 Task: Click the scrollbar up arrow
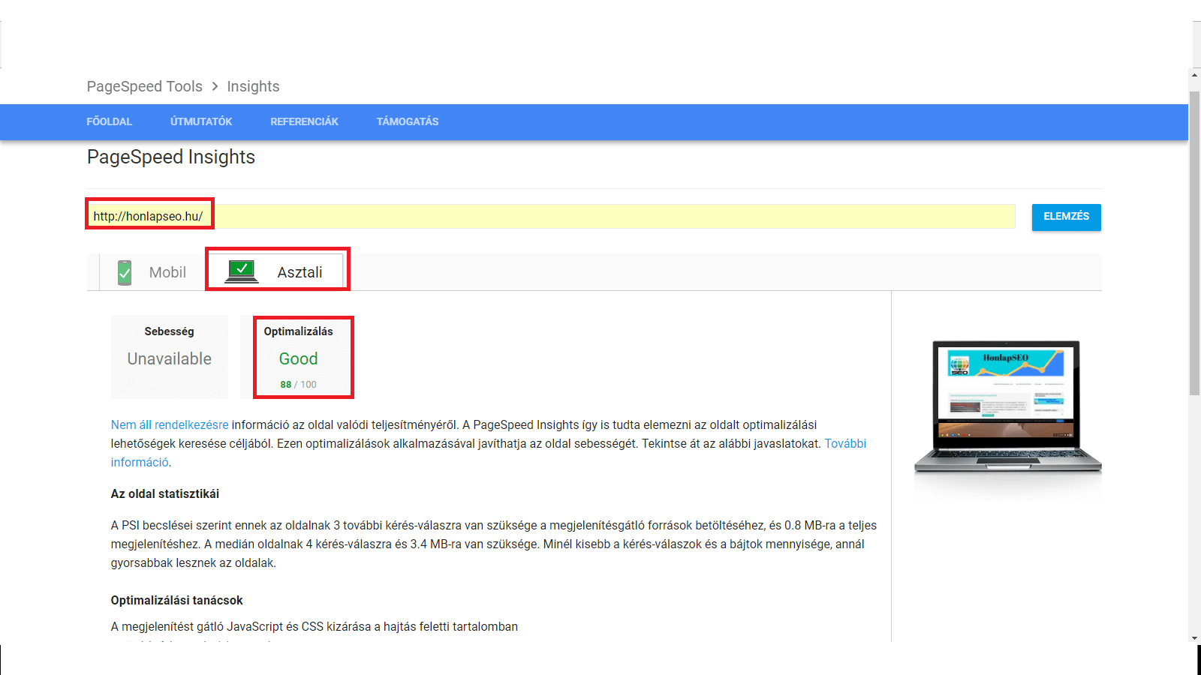tap(1194, 75)
